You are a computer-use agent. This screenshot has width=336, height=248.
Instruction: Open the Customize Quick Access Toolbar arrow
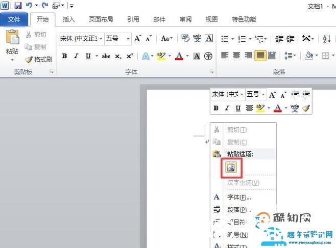pos(71,6)
